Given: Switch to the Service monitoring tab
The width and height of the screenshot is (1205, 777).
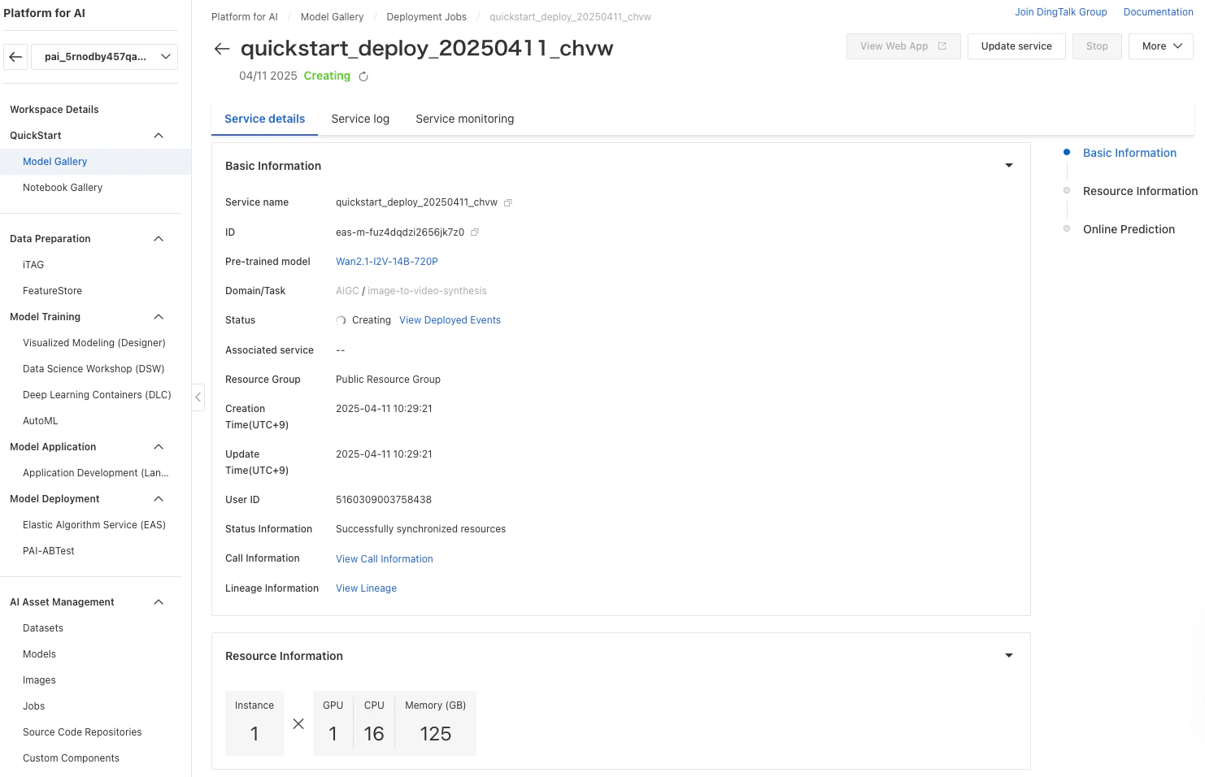Looking at the screenshot, I should click(x=465, y=119).
